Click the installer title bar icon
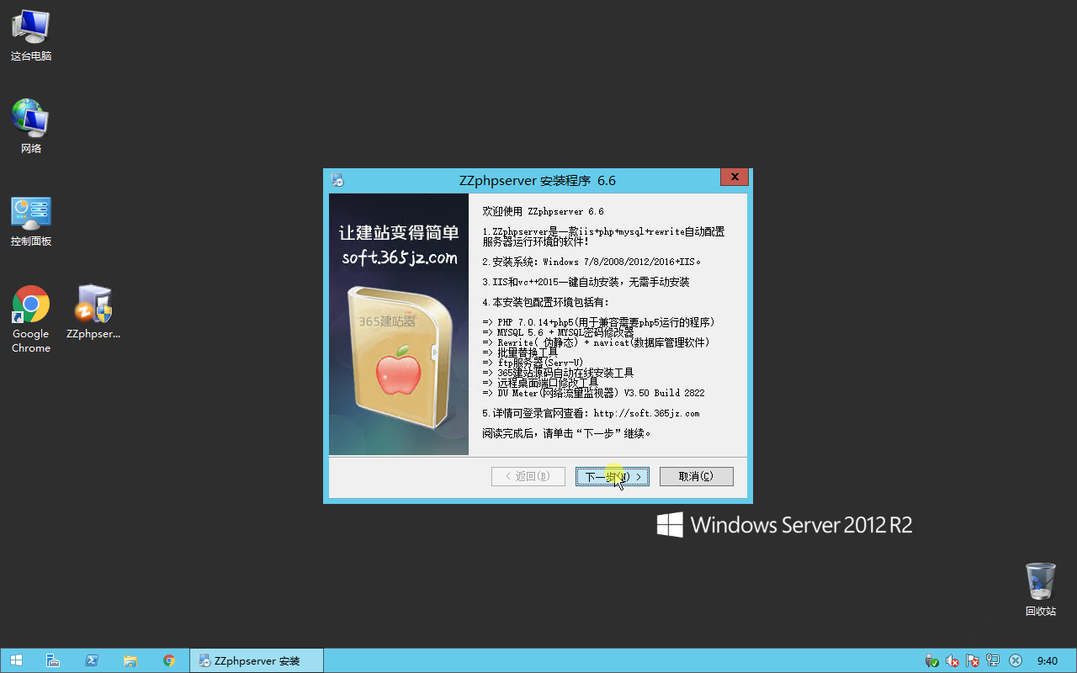 [337, 180]
